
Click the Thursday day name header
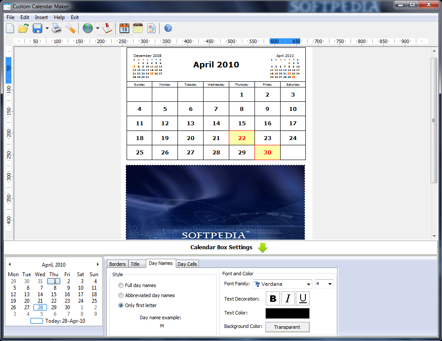(x=241, y=84)
